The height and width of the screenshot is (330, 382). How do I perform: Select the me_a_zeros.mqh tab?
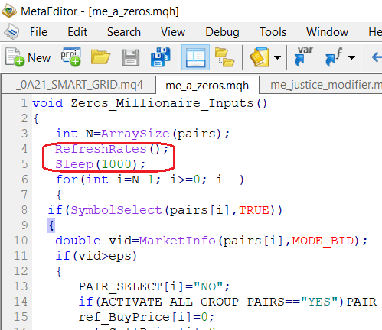(x=207, y=86)
